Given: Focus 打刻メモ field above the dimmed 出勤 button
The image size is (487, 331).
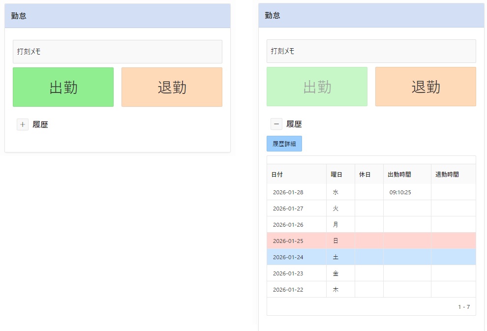Looking at the screenshot, I should [x=371, y=51].
